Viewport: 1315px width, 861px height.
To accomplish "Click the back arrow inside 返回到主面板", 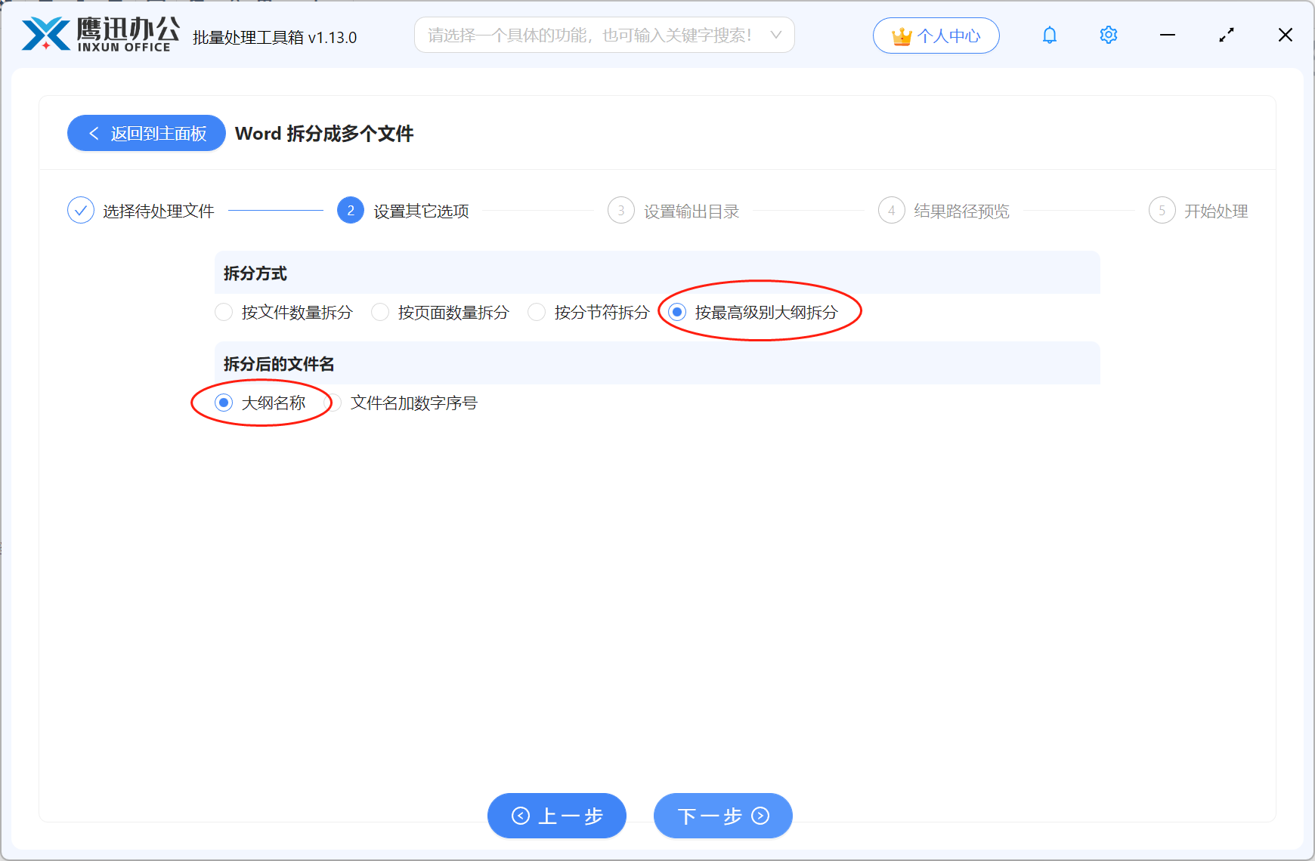I will click(x=94, y=133).
